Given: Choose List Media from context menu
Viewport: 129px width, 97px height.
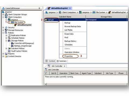Looking at the screenshot, I should 73,30.
